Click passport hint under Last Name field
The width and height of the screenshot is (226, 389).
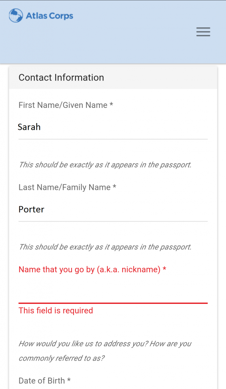(x=105, y=247)
